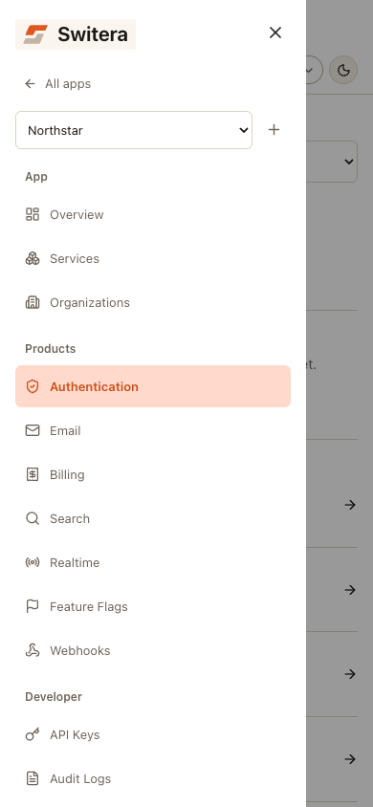Toggle dark mode with moon icon

point(343,70)
